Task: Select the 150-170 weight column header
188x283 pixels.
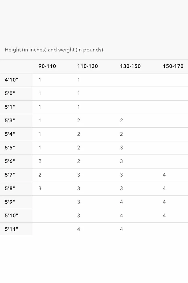Action: [x=173, y=66]
